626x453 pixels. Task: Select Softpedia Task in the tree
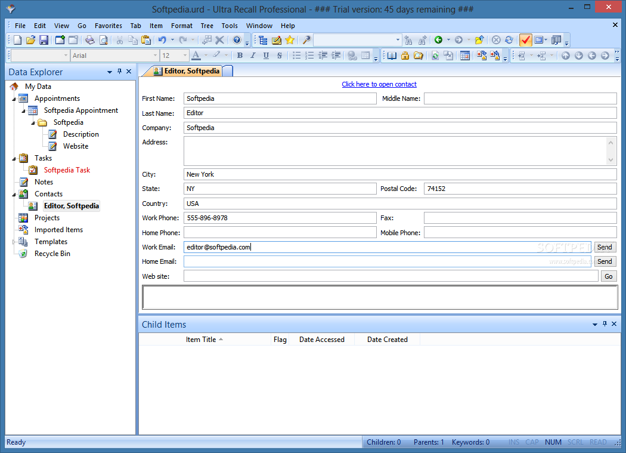tap(67, 170)
